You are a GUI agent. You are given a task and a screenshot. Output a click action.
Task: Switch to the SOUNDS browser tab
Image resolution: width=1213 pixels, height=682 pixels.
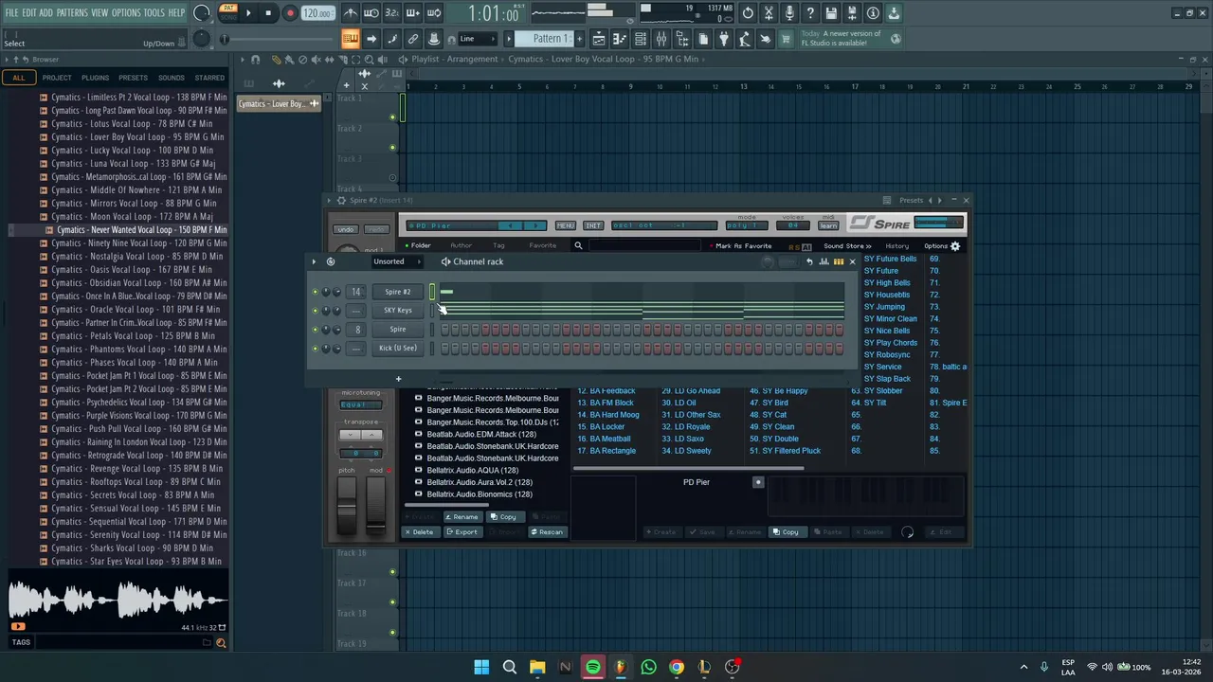(x=172, y=78)
